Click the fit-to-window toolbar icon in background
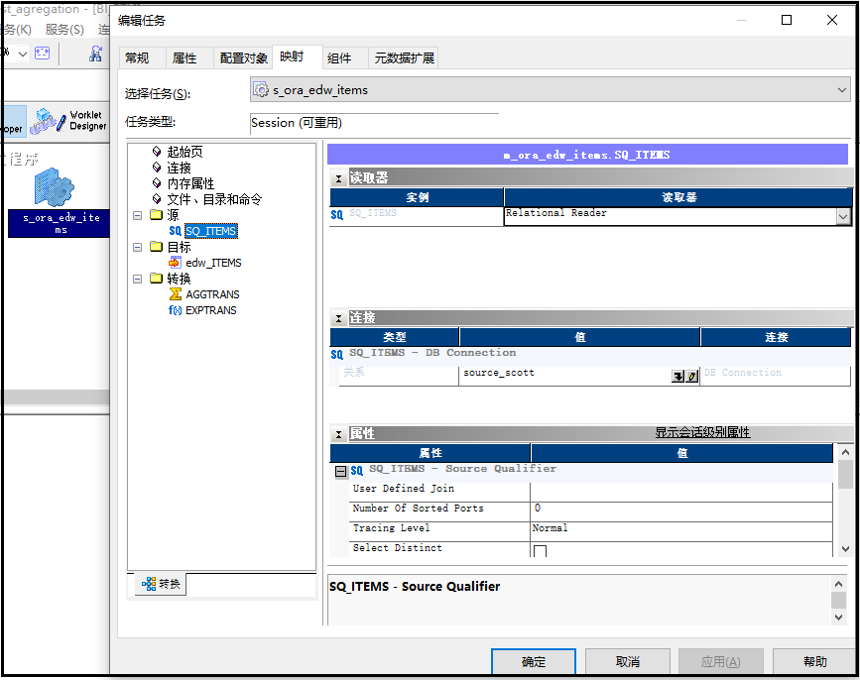 [43, 54]
